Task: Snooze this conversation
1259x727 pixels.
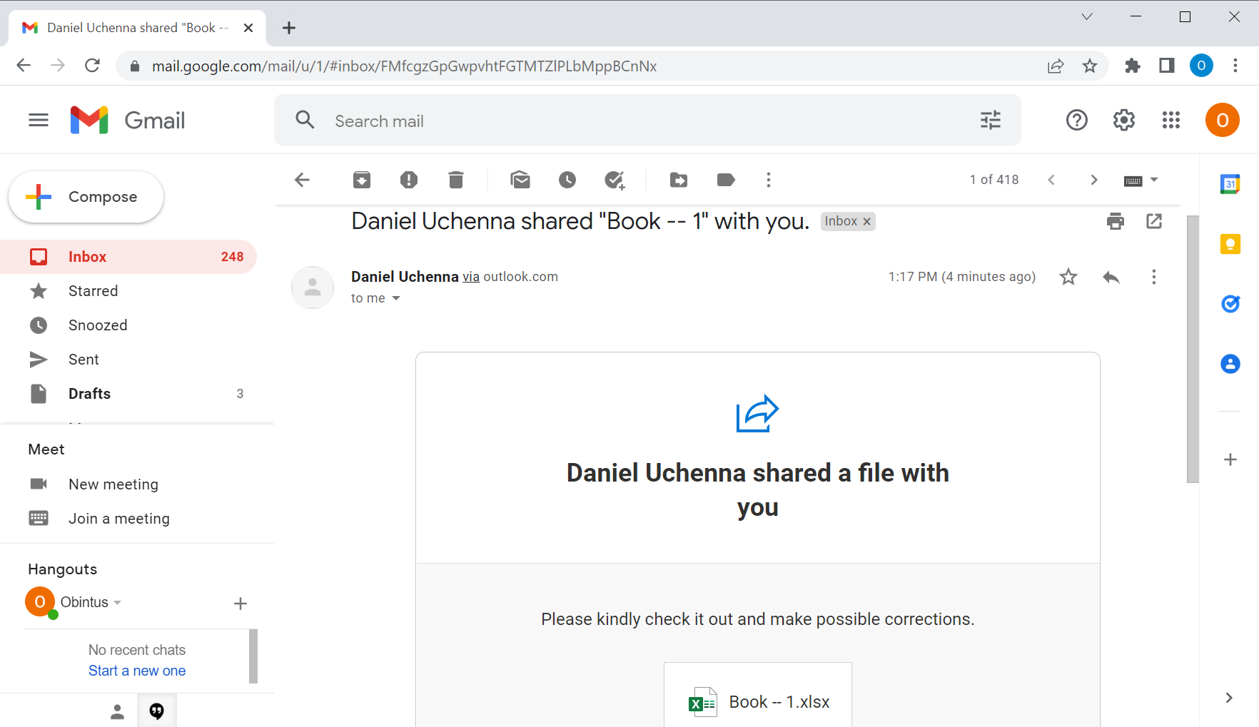Action: click(567, 180)
